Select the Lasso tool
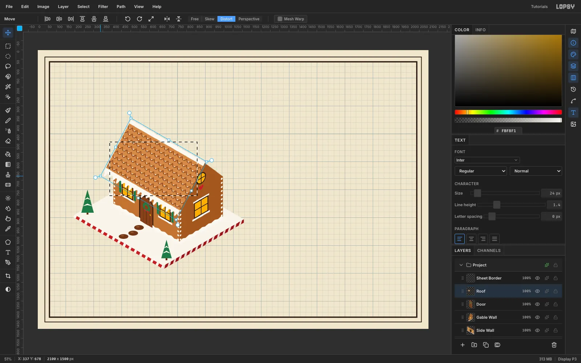 pyautogui.click(x=8, y=66)
